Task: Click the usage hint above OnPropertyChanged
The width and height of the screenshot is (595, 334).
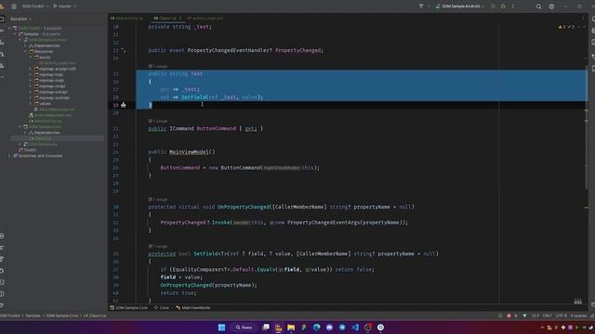Action: [158, 199]
